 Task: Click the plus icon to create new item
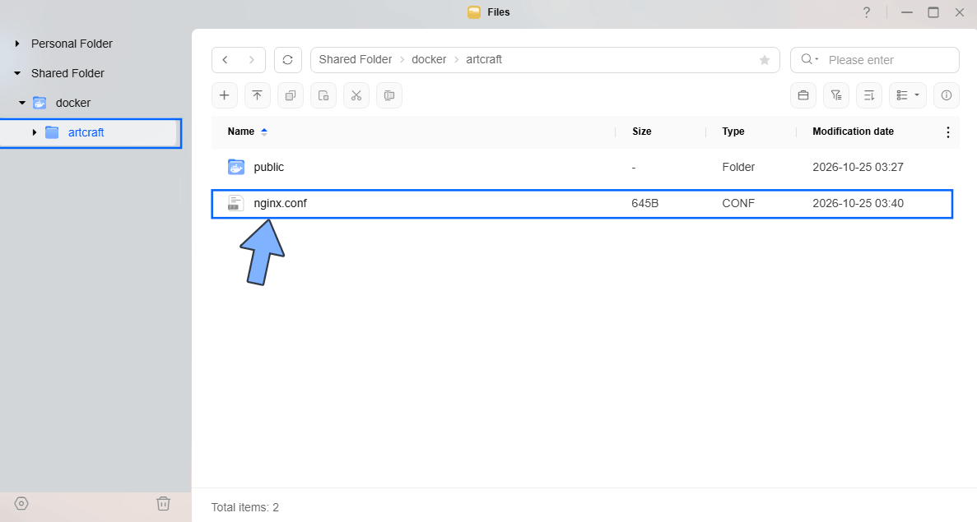coord(225,95)
